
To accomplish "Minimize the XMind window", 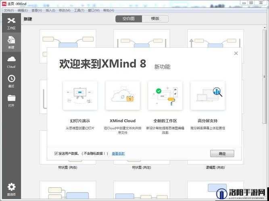I will (x=244, y=3).
